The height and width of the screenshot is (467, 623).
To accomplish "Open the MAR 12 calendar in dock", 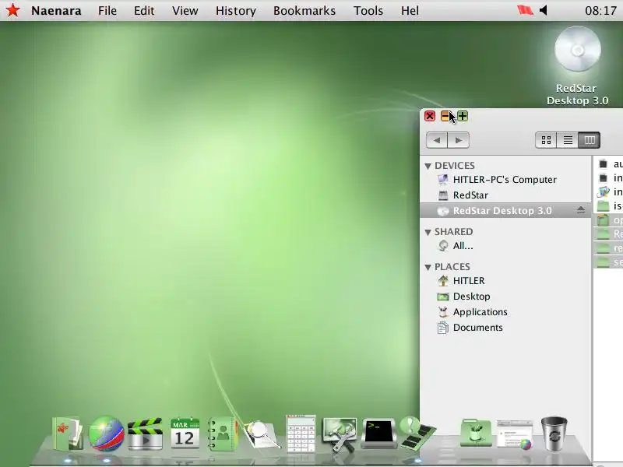I will 185,433.
